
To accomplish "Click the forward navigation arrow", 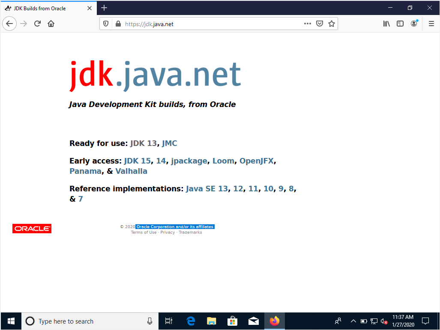I will (24, 24).
